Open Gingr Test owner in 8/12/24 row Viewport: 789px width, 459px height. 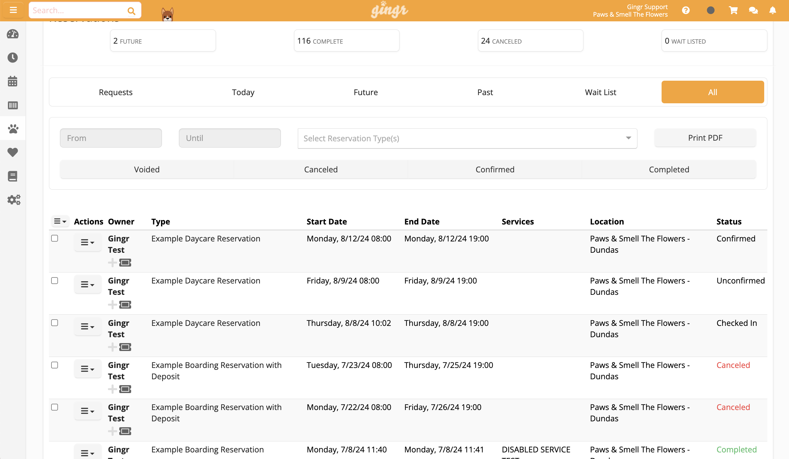(118, 244)
